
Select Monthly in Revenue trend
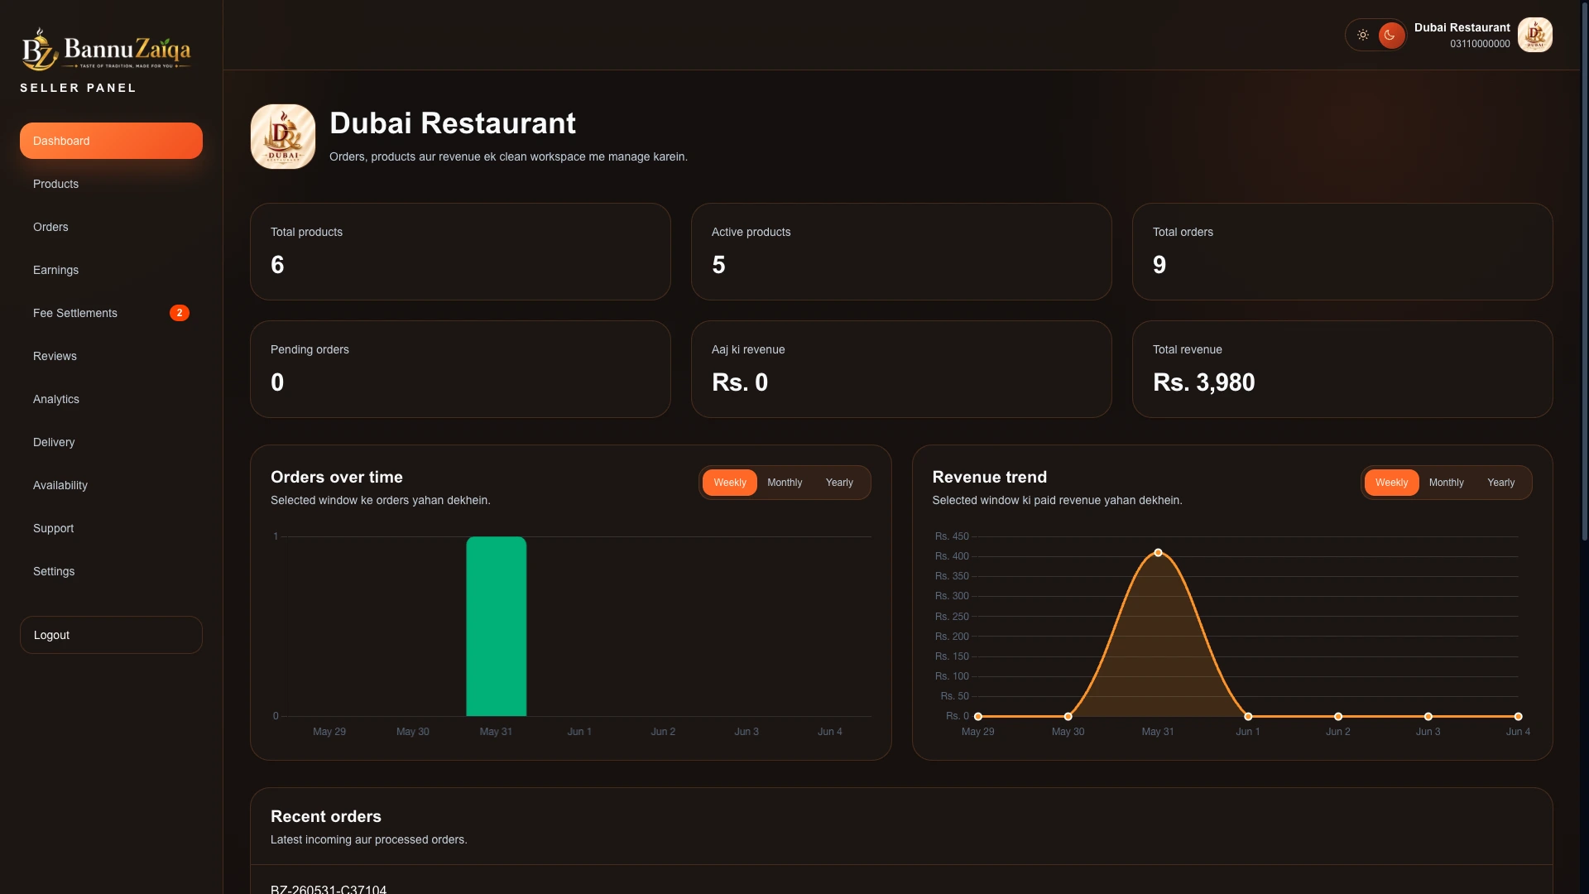(1447, 483)
